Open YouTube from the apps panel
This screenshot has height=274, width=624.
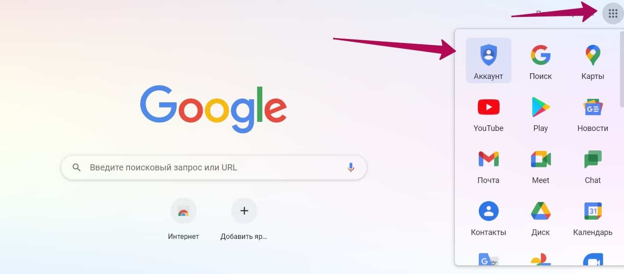click(x=488, y=112)
